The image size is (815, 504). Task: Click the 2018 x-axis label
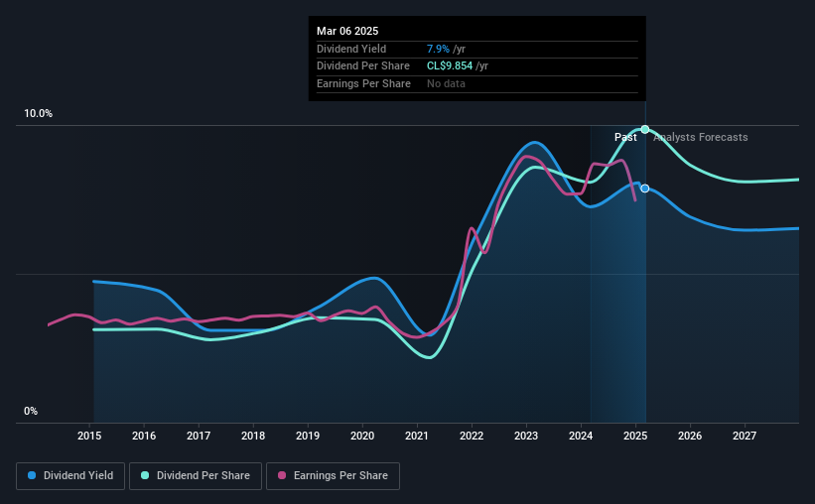(x=253, y=436)
